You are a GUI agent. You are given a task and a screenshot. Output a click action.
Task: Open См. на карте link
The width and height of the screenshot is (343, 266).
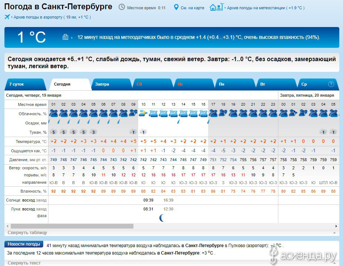(x=192, y=8)
